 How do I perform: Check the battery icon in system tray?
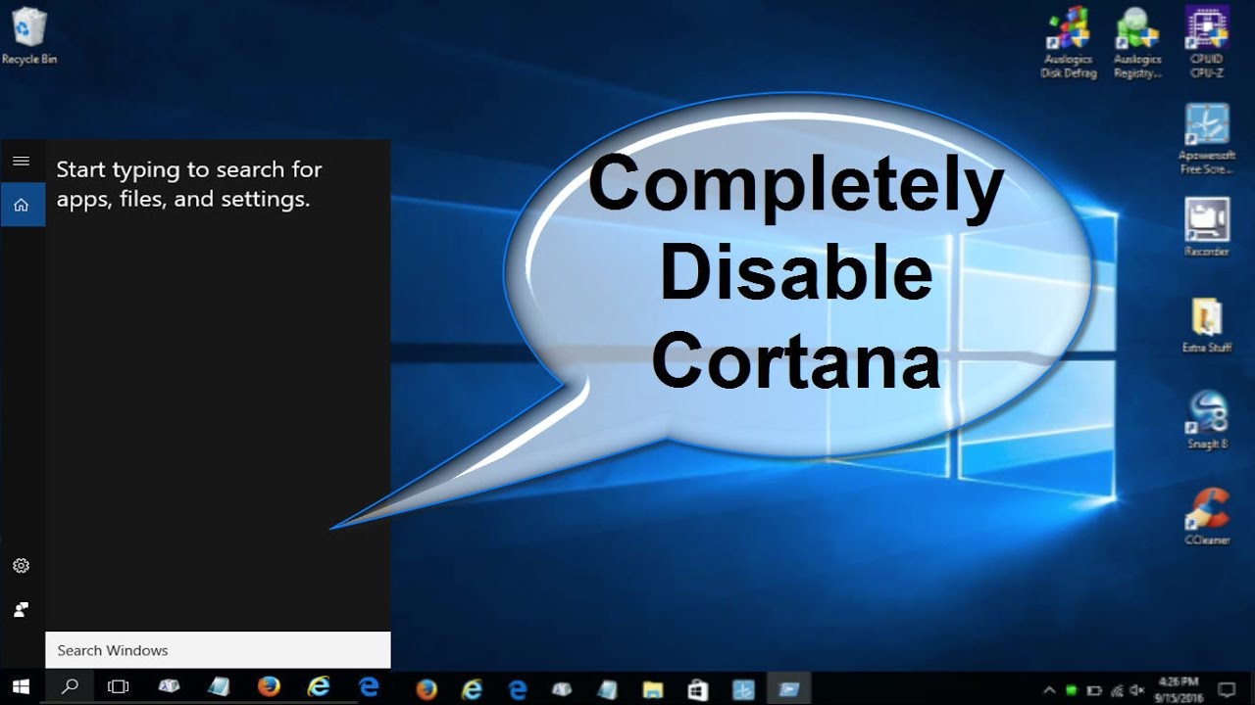click(1094, 689)
